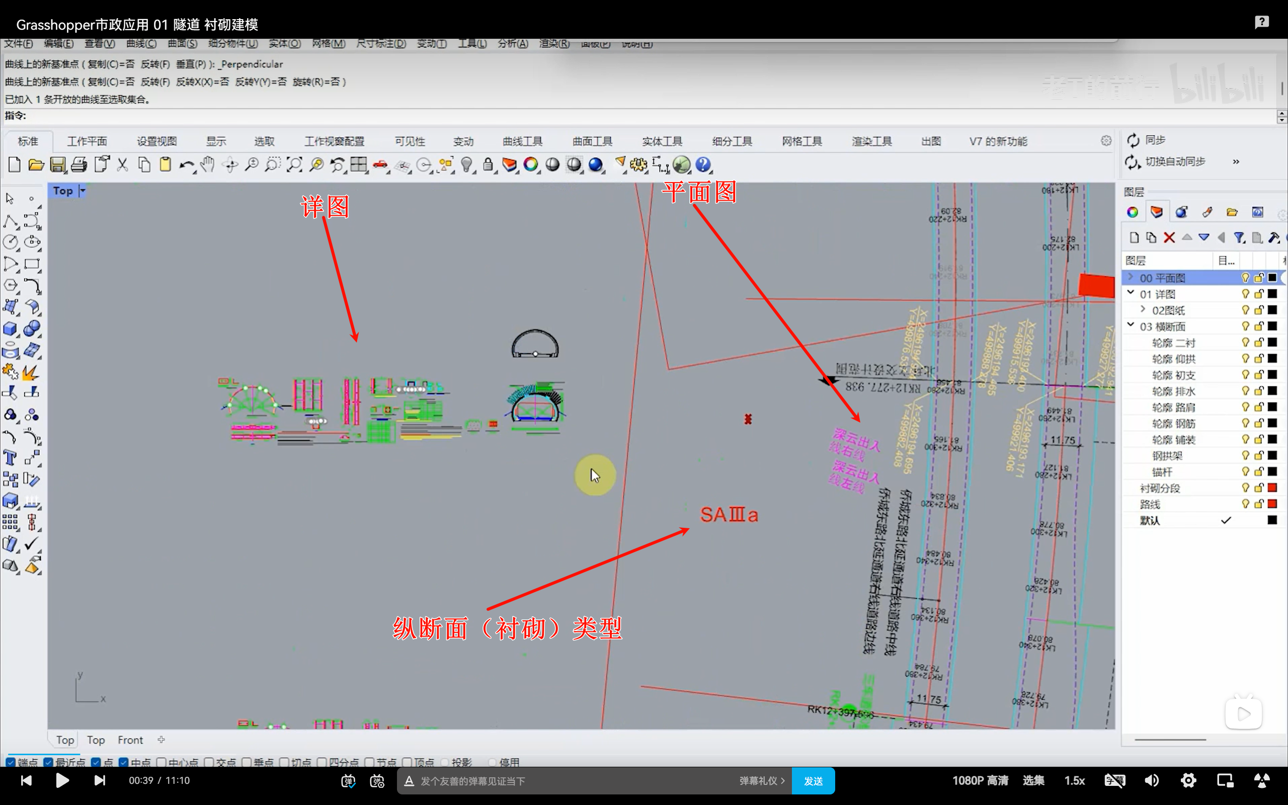Click the red X delete layer icon
Image resolution: width=1288 pixels, height=805 pixels.
coord(1169,237)
